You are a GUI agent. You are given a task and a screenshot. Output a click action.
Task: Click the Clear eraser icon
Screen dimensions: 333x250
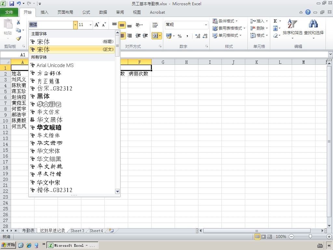tap(275, 35)
